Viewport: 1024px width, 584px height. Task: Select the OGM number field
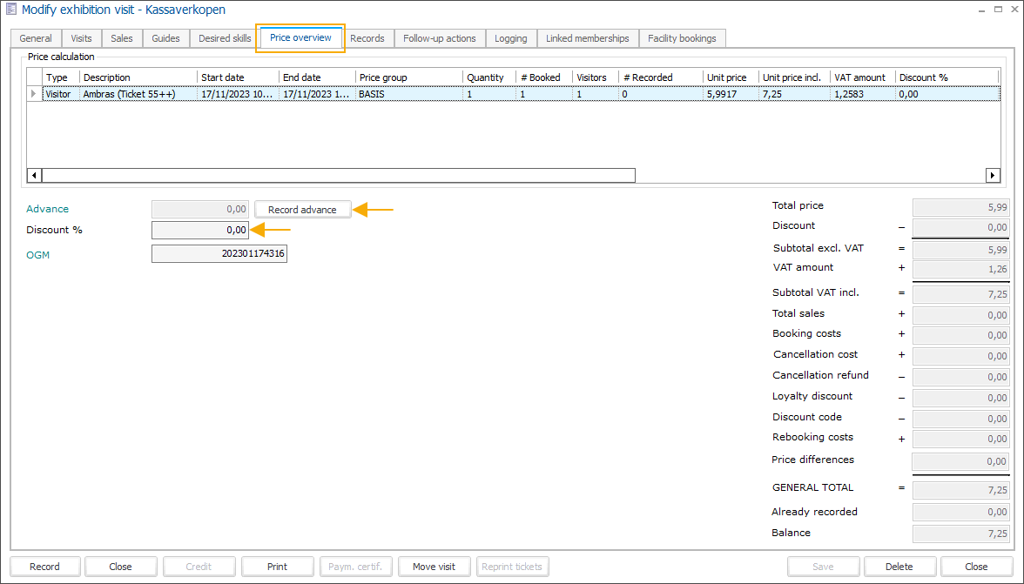(219, 253)
